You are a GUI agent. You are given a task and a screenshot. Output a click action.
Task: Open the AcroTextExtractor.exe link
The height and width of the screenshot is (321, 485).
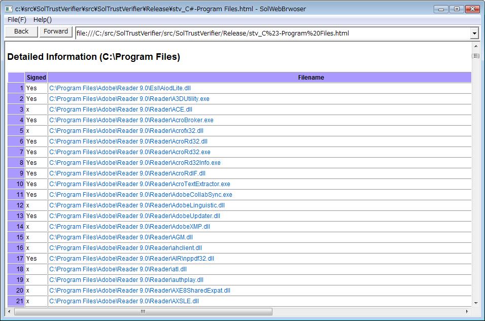(x=140, y=184)
